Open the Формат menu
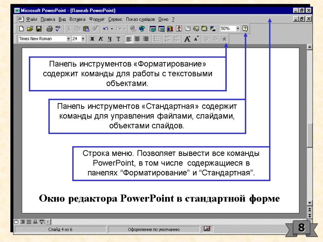Viewport: 323px width, 242px height. tap(97, 19)
